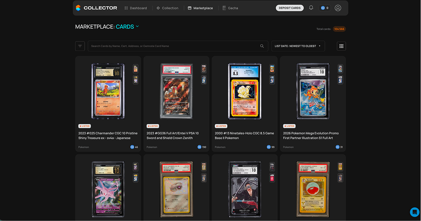Click the Entei V card price 190
Viewport: 421px width, 221px height.
pyautogui.click(x=202, y=147)
